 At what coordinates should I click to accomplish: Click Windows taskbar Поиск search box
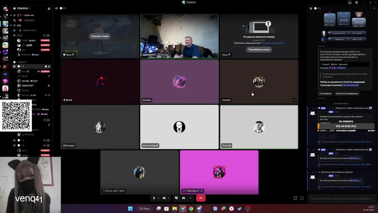pyautogui.click(x=145, y=209)
